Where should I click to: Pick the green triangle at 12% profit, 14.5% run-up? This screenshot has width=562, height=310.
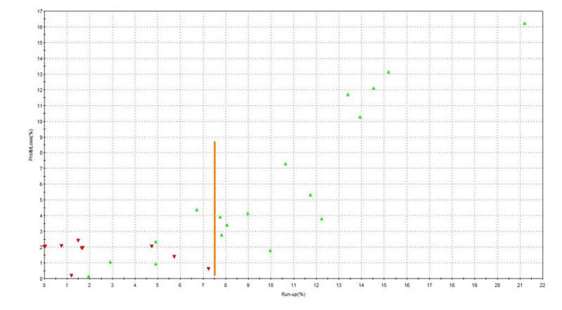pos(373,89)
